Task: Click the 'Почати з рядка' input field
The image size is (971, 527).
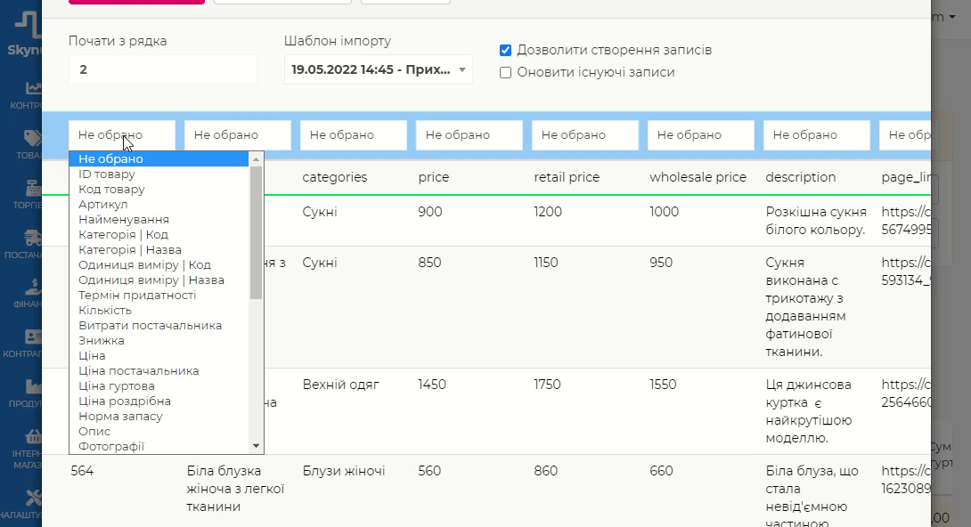Action: [162, 69]
